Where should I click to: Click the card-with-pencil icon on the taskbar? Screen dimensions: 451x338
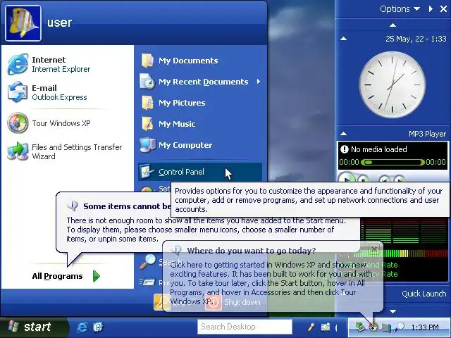coord(326,327)
